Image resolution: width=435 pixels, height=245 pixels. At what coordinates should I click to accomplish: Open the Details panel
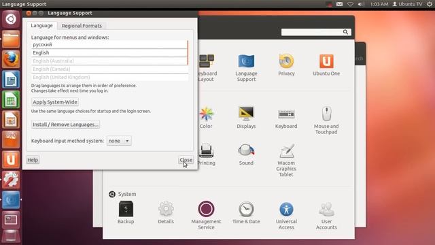pos(166,212)
